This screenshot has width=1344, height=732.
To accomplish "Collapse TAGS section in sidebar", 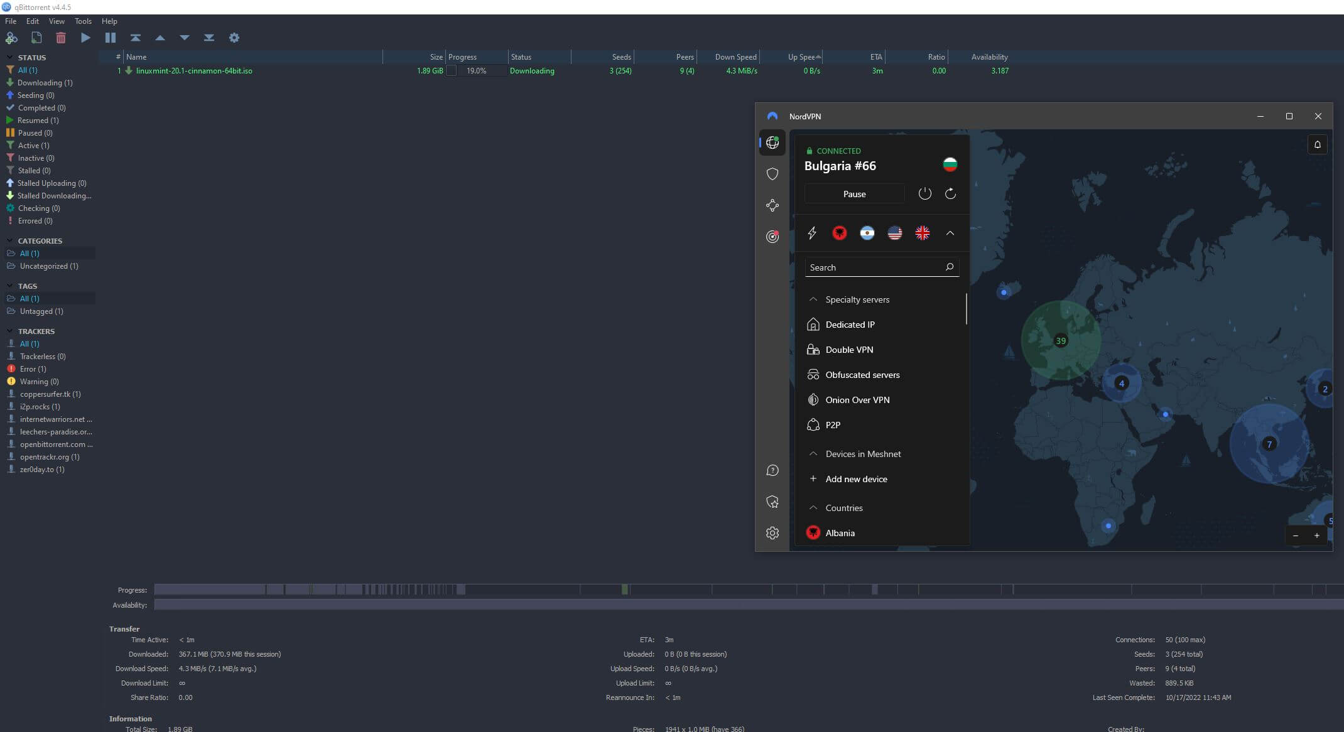I will [x=9, y=286].
